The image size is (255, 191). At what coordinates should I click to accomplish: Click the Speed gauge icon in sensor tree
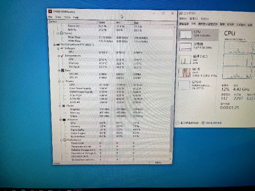(62, 33)
